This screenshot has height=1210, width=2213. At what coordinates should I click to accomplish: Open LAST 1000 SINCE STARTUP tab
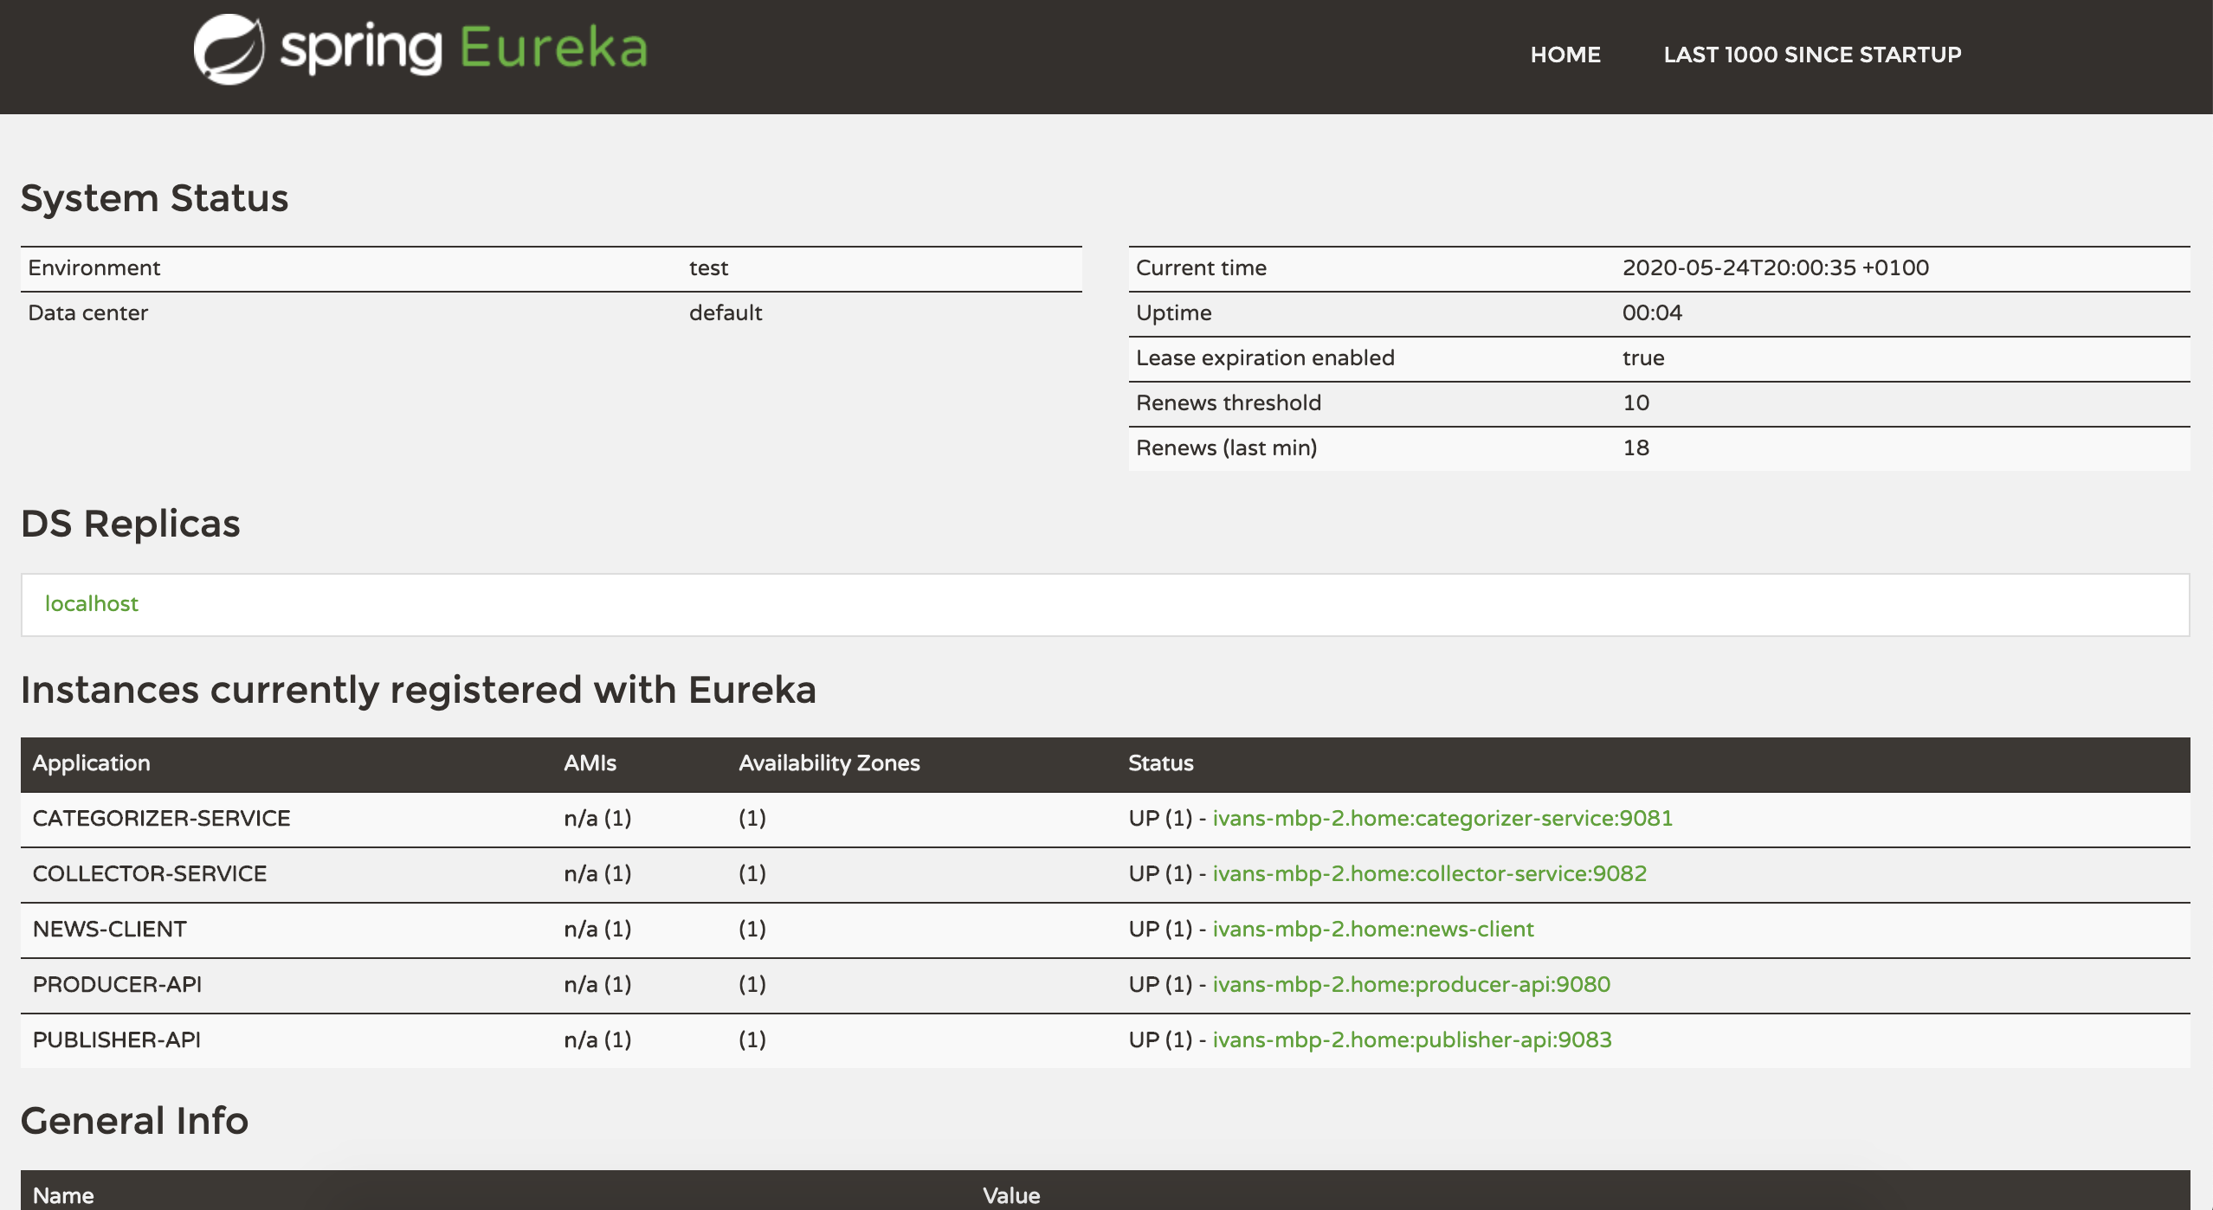[x=1810, y=54]
